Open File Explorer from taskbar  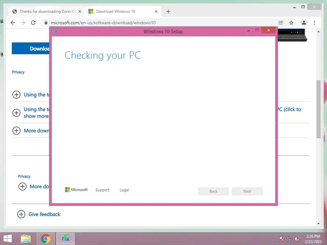pos(26,239)
